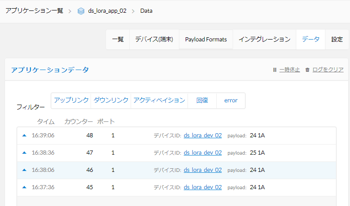
Task: Filter by アップリンク
Action: pos(71,100)
